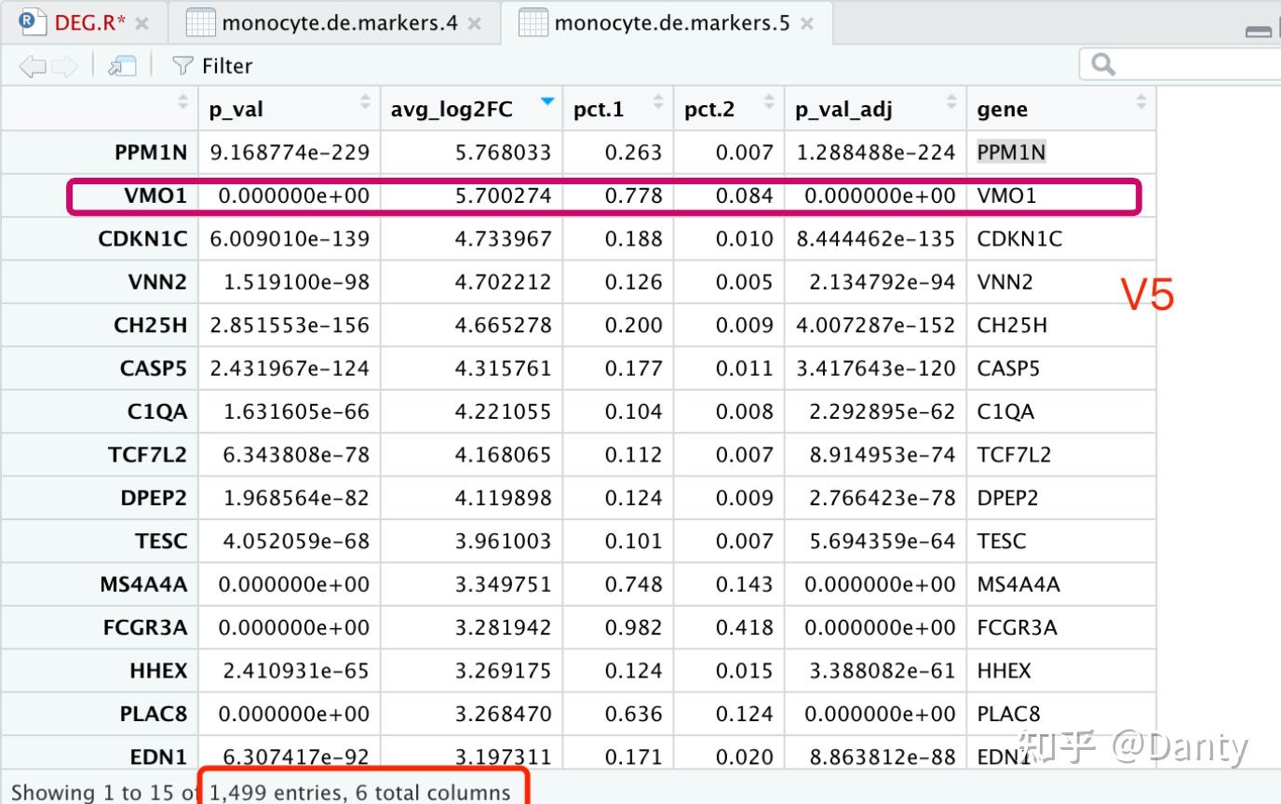Show data in new window icon
1281x804 pixels.
coord(122,65)
